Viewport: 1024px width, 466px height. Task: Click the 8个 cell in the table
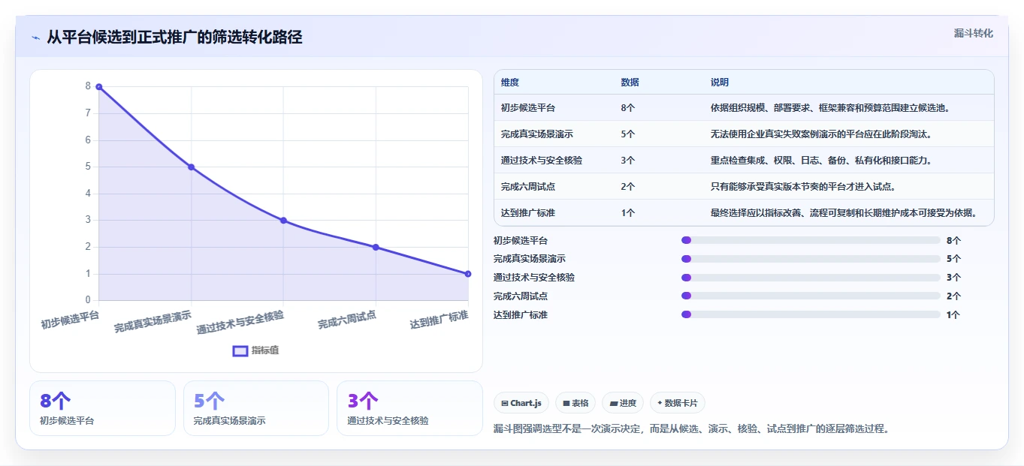point(628,108)
